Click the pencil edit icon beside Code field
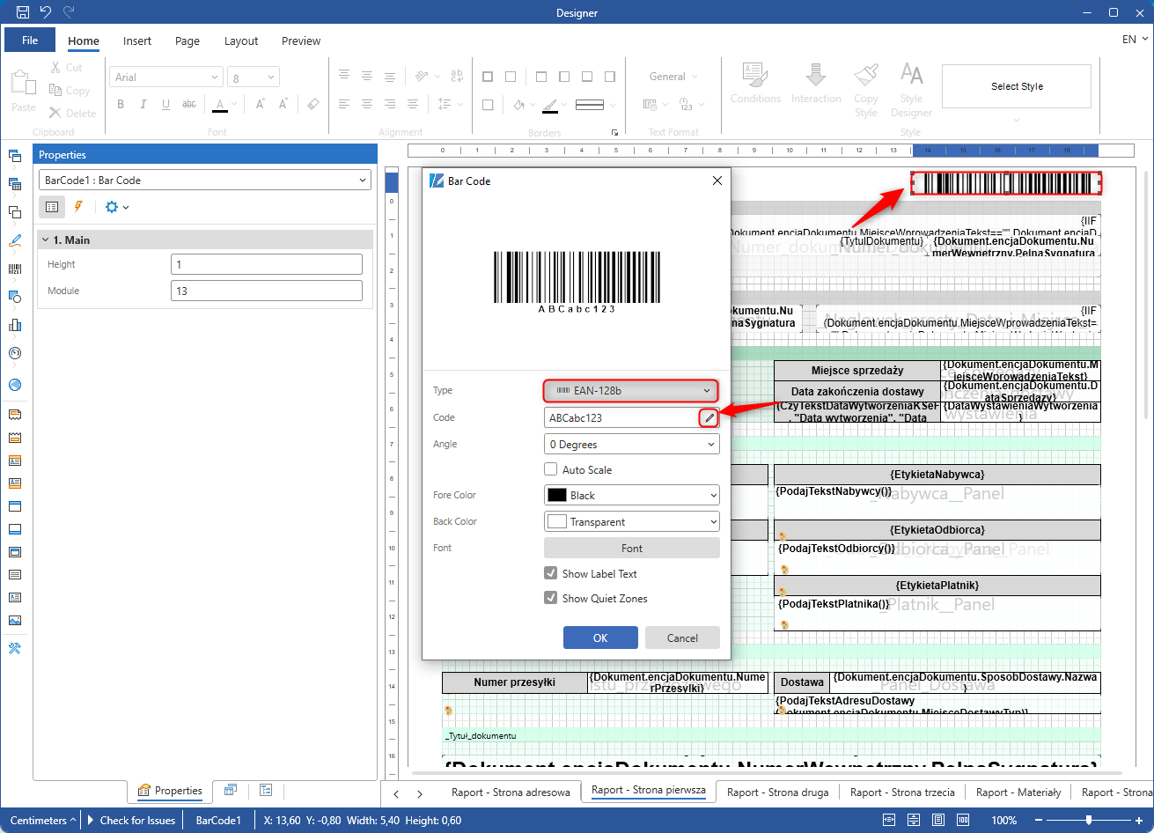The width and height of the screenshot is (1154, 833). 709,418
